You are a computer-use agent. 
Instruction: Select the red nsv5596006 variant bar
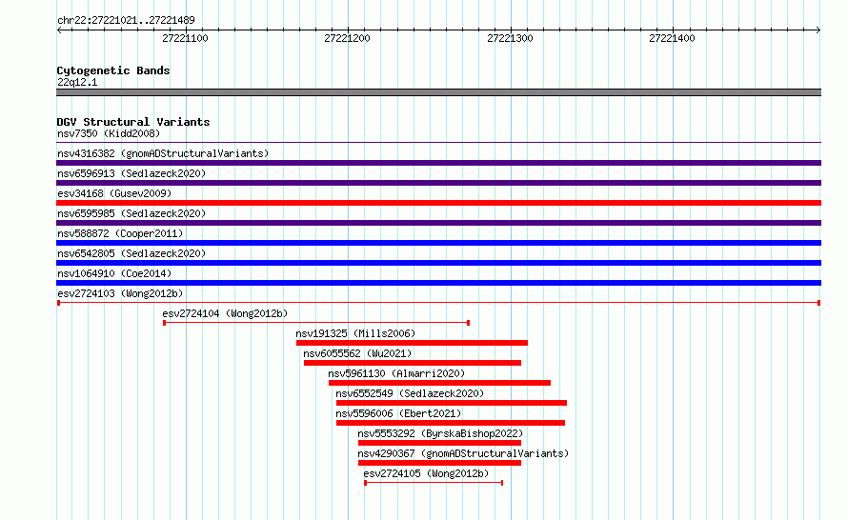point(451,423)
